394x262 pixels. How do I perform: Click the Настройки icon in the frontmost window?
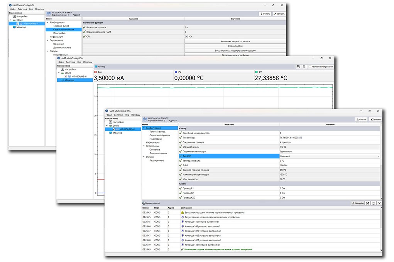[110, 122]
